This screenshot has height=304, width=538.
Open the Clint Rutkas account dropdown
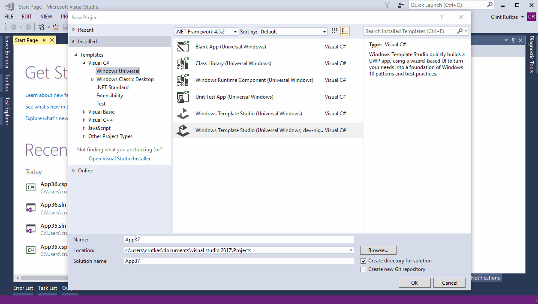(x=508, y=17)
